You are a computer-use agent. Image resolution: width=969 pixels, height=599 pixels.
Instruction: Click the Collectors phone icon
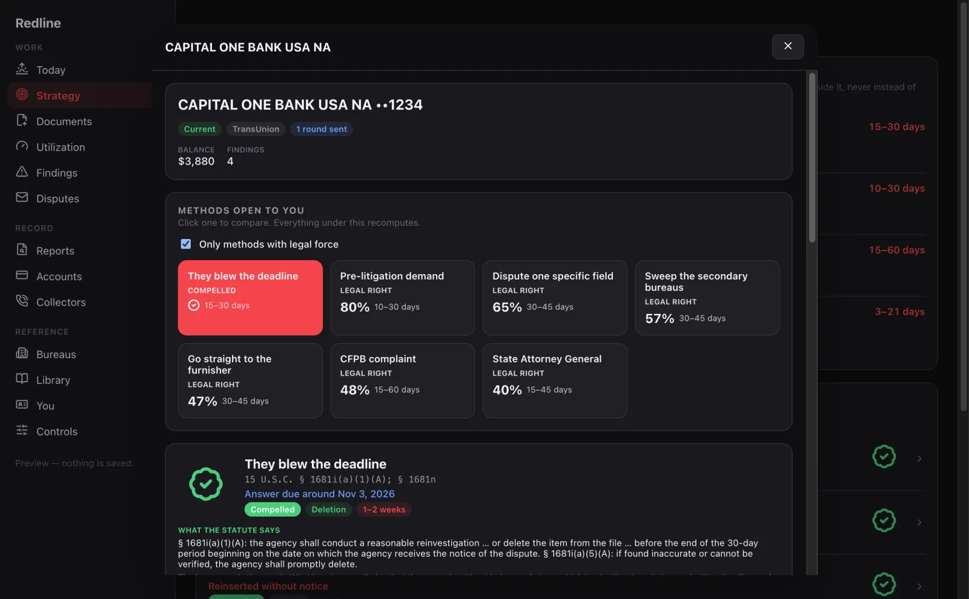pyautogui.click(x=22, y=301)
